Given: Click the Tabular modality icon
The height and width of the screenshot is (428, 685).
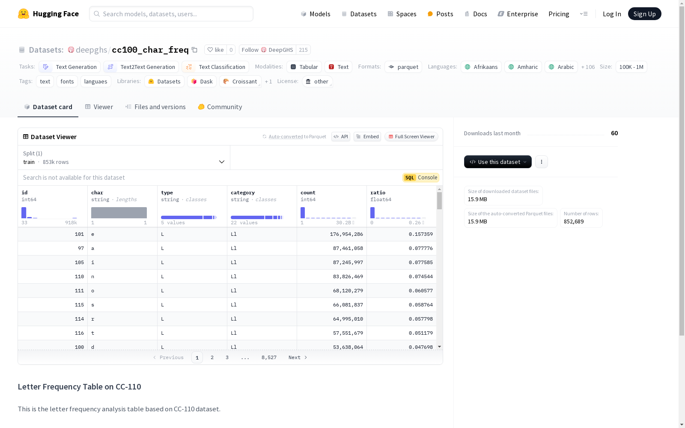Looking at the screenshot, I should 293,67.
